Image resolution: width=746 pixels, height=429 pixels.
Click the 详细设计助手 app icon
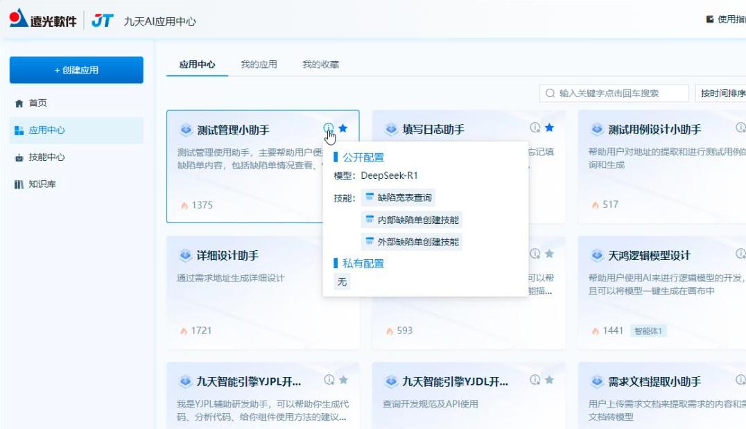coord(185,256)
